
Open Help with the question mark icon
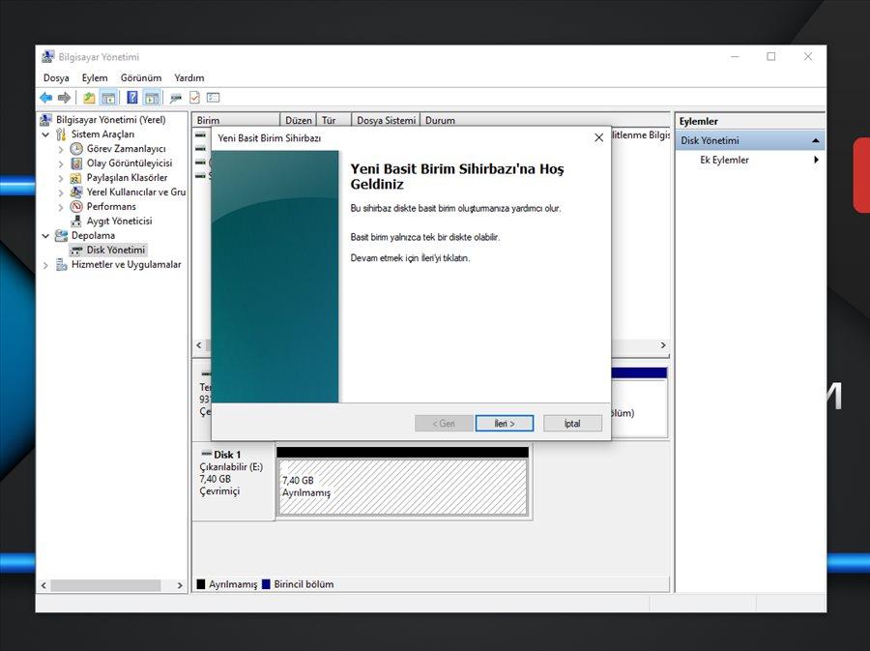[x=132, y=98]
